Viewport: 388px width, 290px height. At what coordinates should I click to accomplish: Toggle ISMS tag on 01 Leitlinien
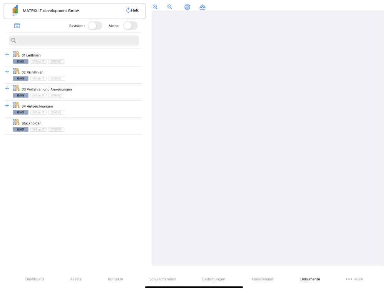[20, 61]
